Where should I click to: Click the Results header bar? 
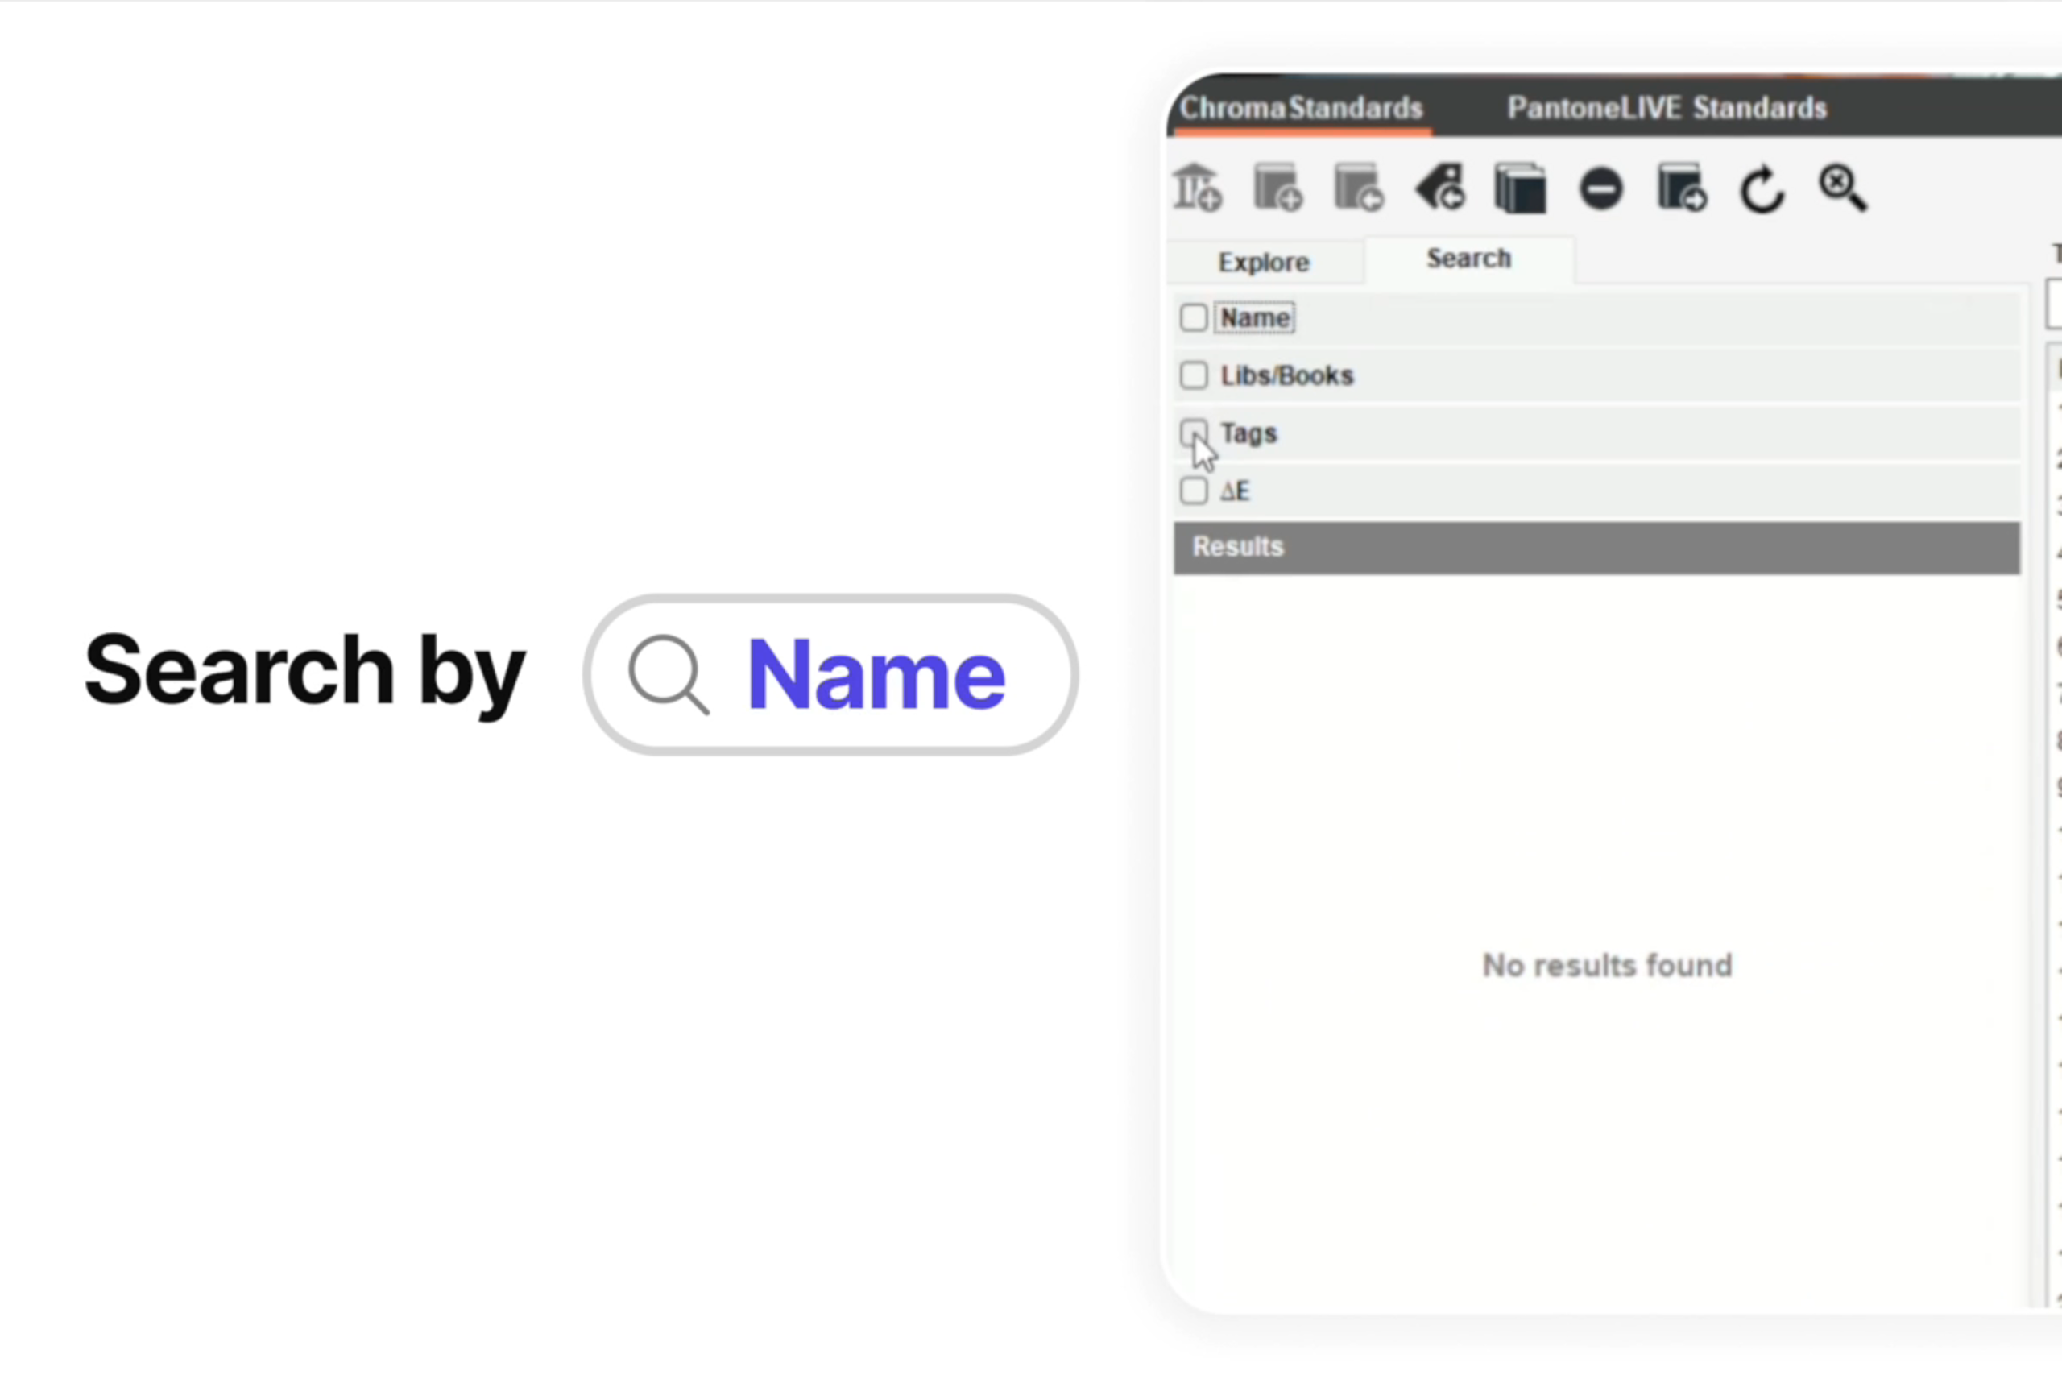1596,547
